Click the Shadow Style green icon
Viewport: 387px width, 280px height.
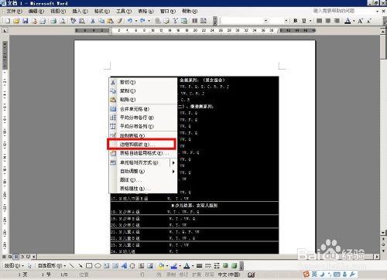click(225, 265)
